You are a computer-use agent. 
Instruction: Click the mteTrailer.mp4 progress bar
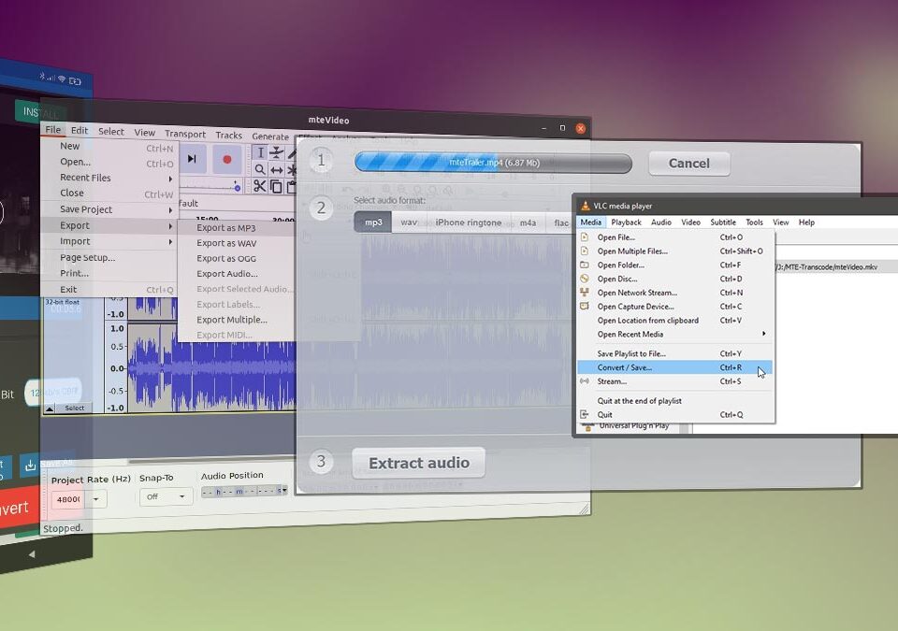click(493, 163)
